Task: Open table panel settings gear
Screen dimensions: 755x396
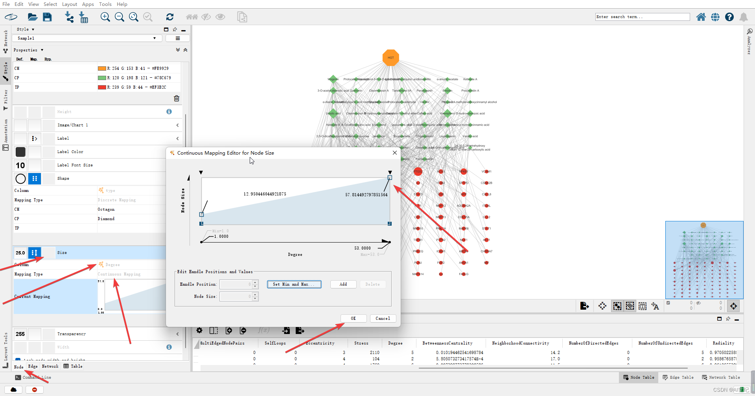Action: pyautogui.click(x=199, y=330)
